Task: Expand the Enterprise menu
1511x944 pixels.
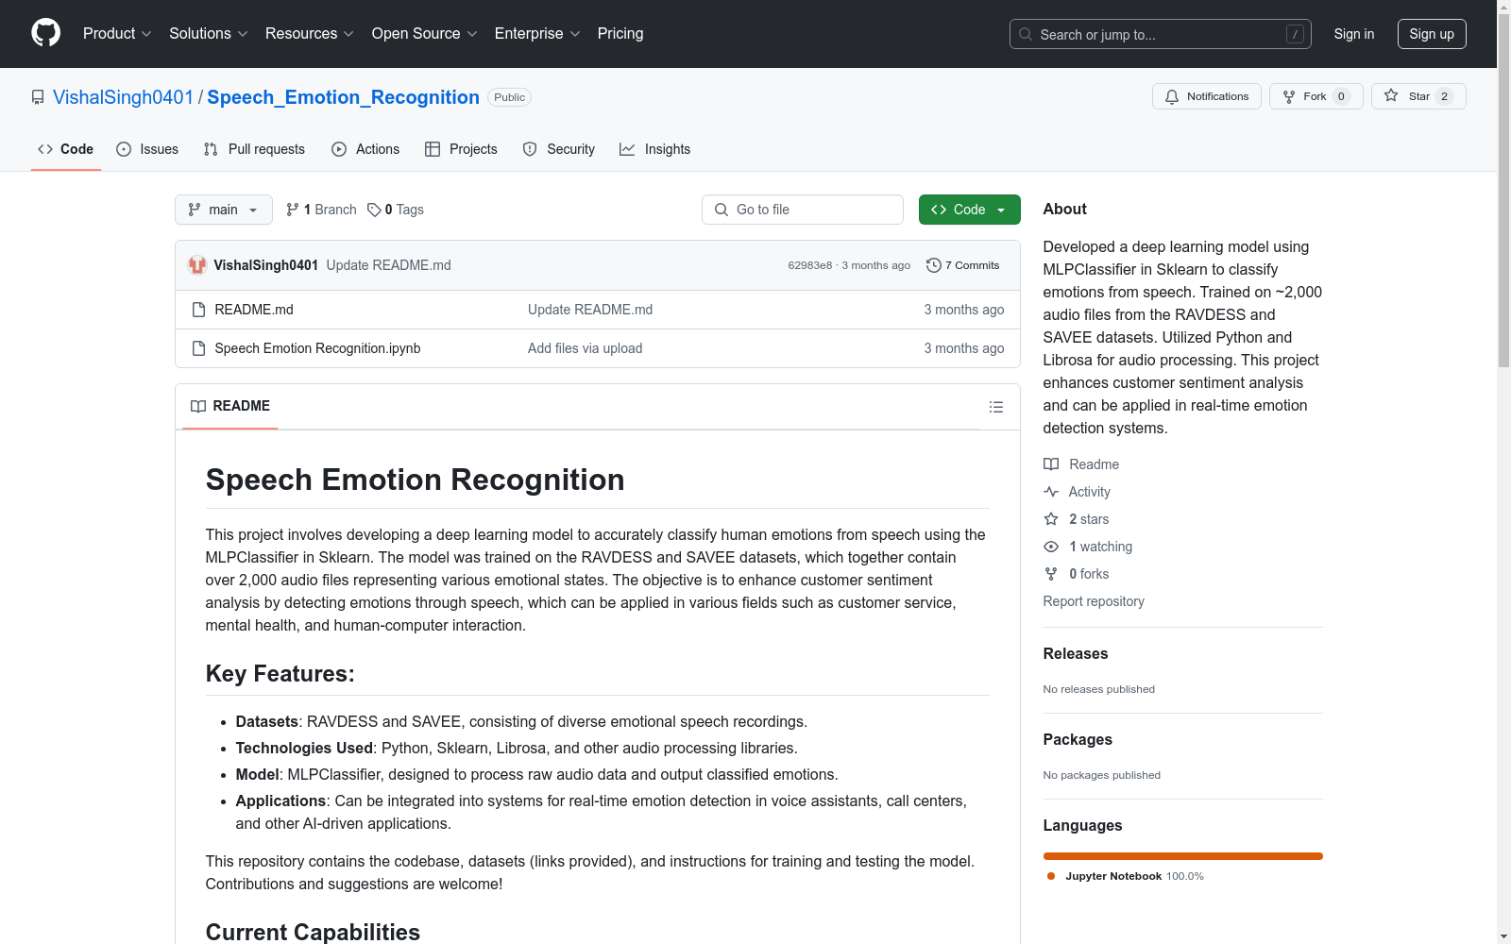Action: click(x=537, y=34)
